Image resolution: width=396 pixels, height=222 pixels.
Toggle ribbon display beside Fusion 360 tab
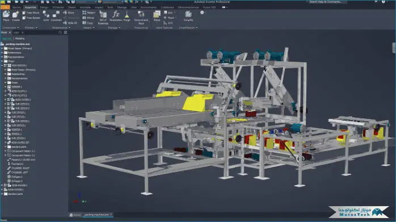point(224,7)
